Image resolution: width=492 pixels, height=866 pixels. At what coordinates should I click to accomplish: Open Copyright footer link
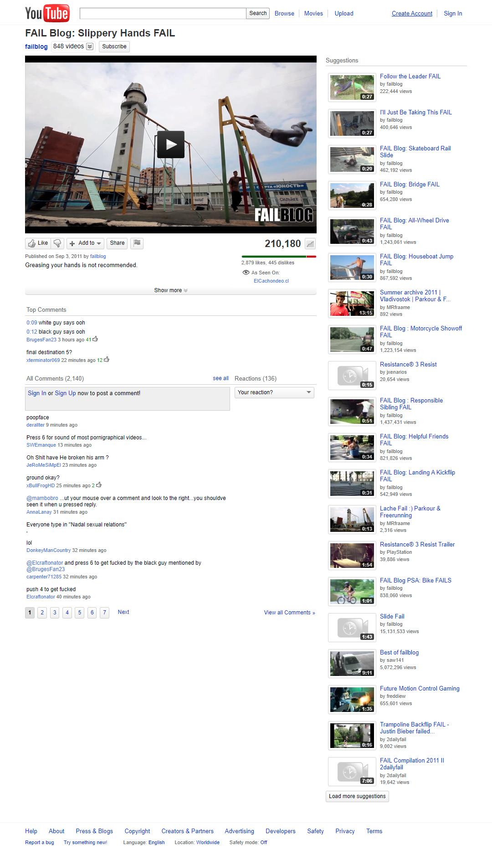(138, 831)
